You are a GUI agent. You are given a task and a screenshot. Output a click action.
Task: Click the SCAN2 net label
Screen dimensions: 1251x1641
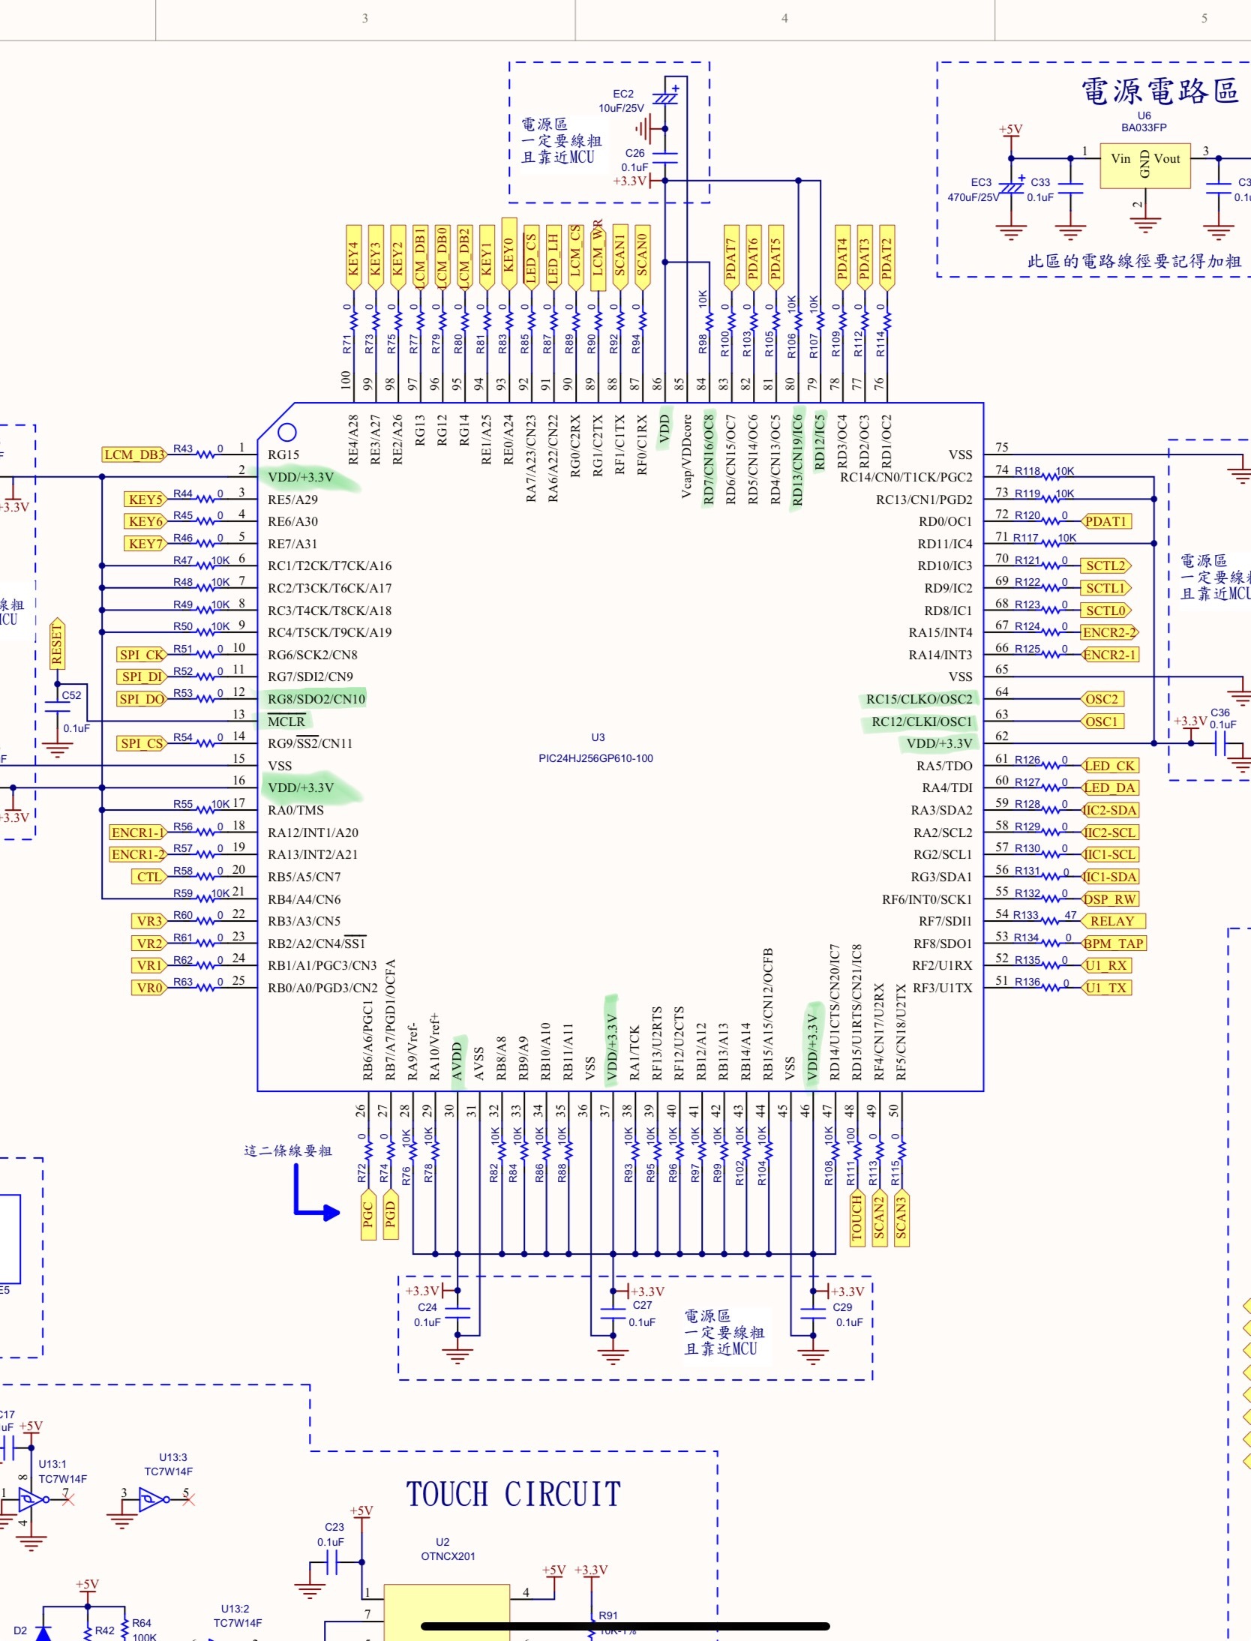click(880, 1218)
